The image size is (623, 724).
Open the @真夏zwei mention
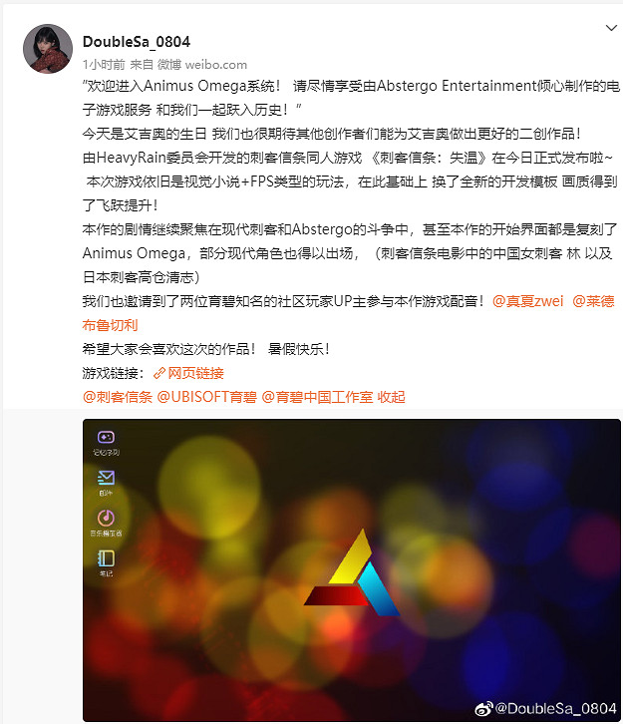[528, 301]
